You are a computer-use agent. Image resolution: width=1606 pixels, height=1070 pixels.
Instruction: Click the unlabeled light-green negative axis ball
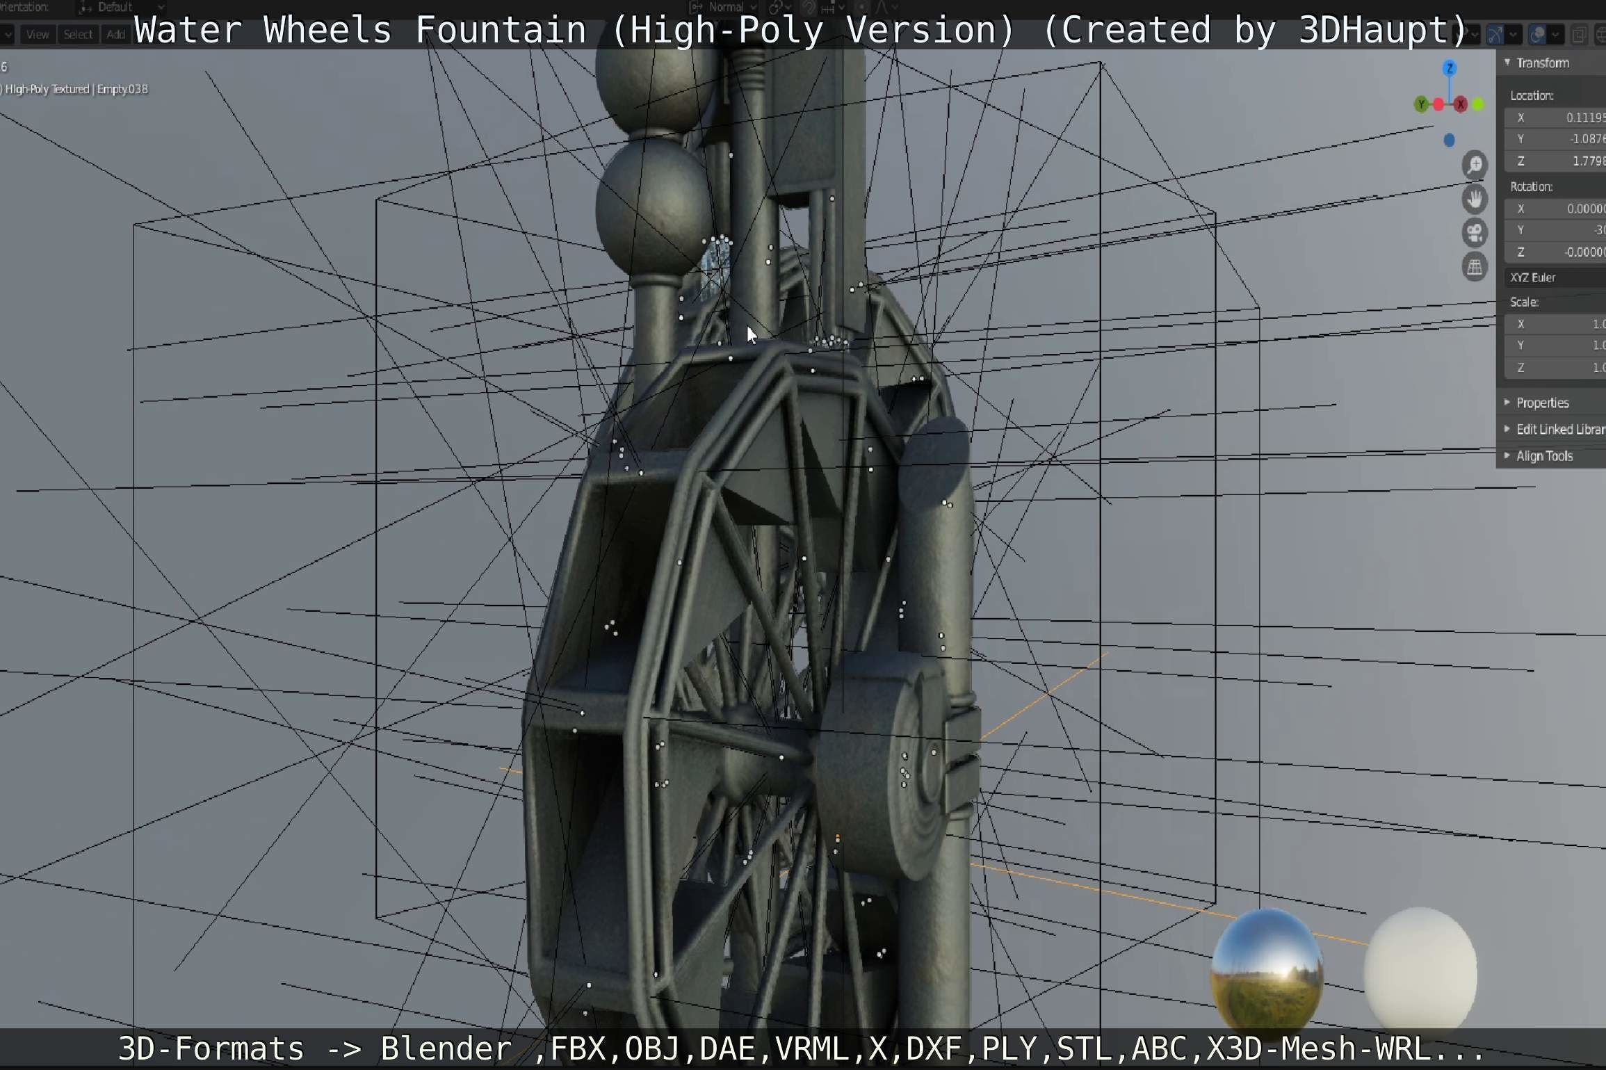1478,104
